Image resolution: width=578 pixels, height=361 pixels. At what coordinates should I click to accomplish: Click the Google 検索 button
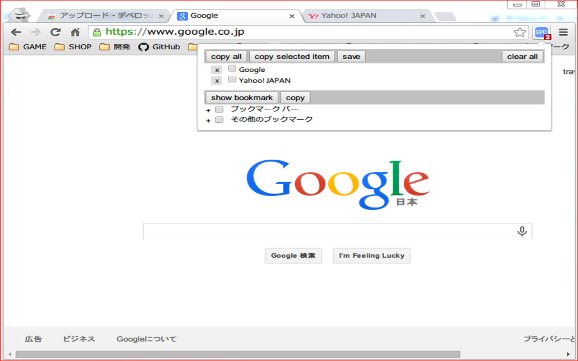coord(293,255)
